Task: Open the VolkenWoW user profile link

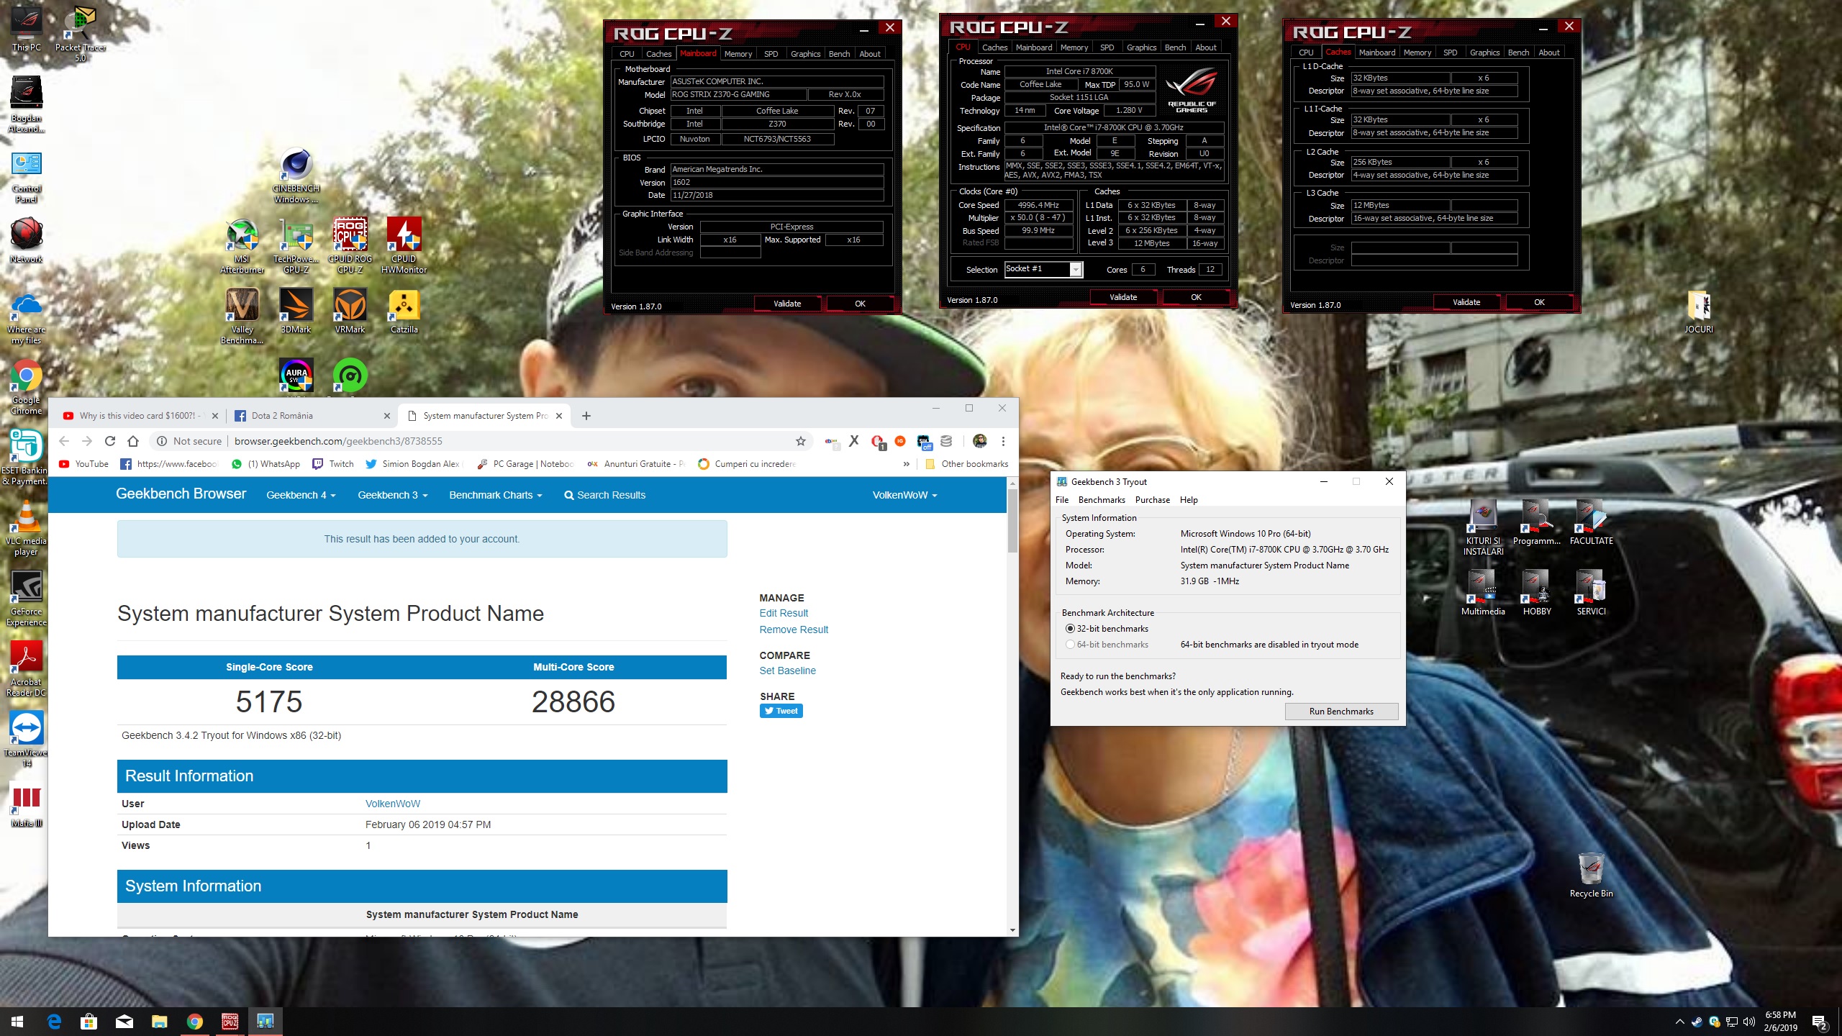Action: pos(393,804)
